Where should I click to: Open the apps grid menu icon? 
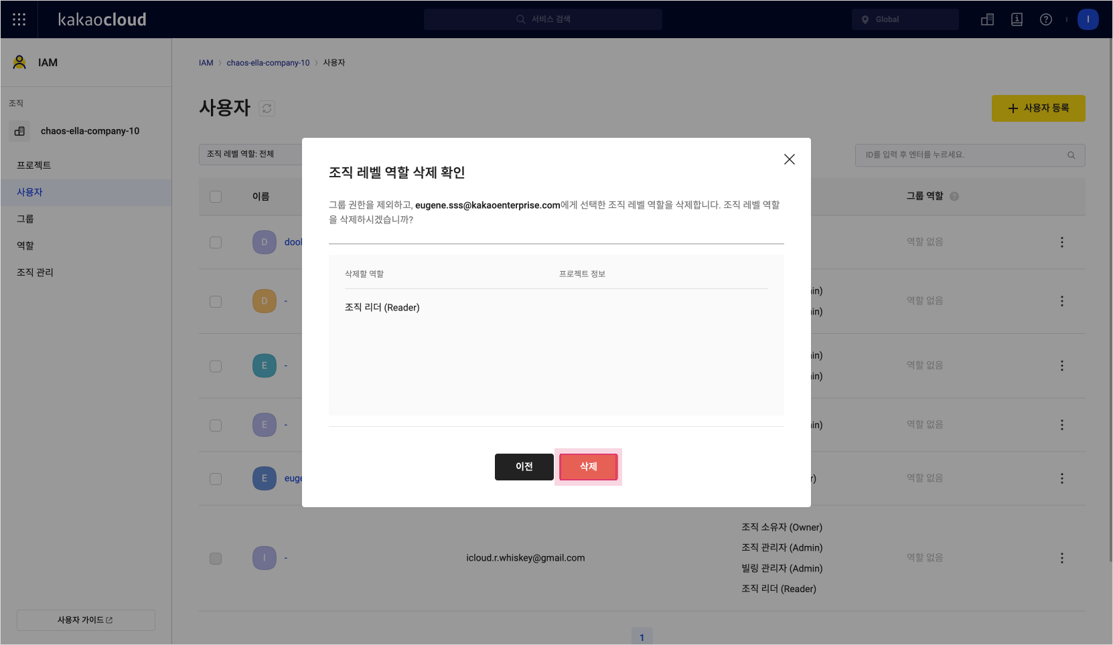tap(19, 19)
